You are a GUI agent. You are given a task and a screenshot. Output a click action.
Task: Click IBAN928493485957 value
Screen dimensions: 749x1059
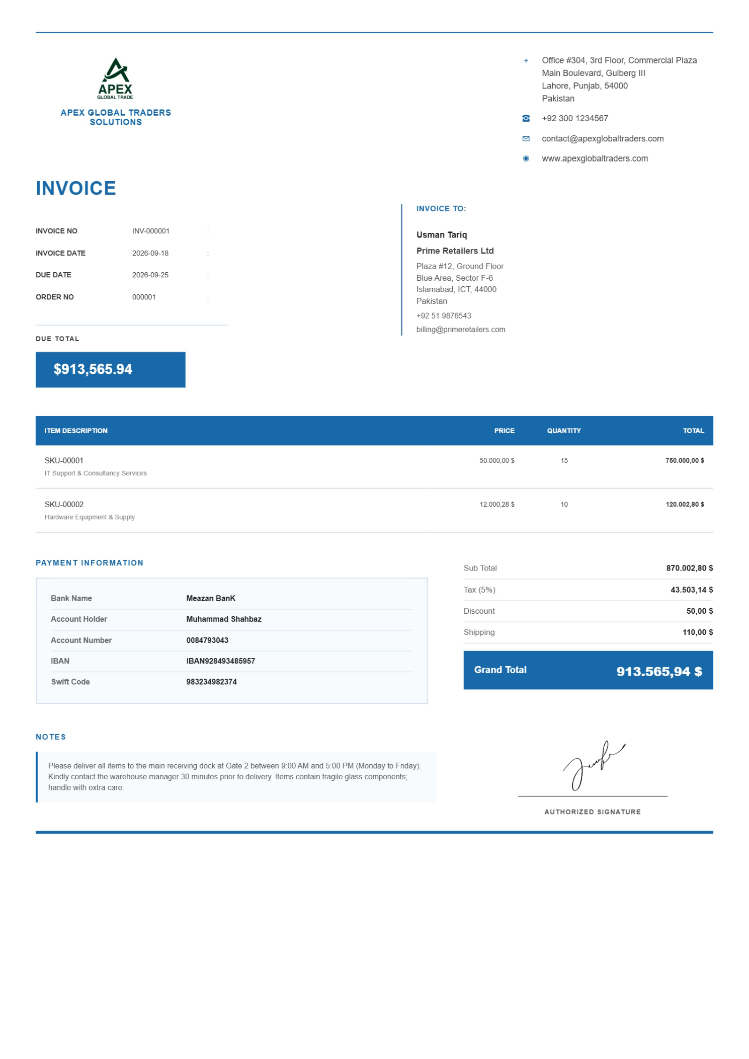coord(220,661)
